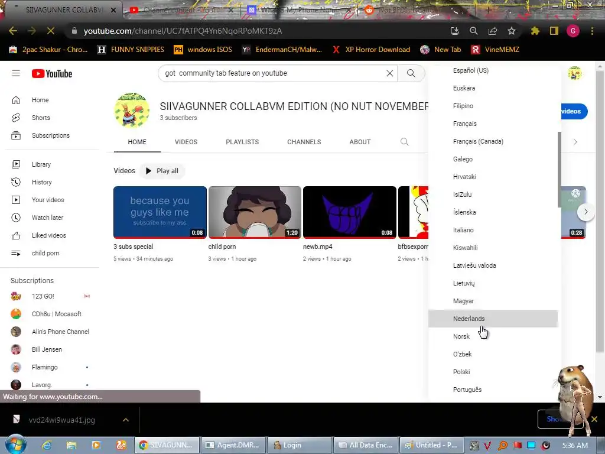605x454 pixels.
Task: Toggle the browser side panel icon
Action: (x=554, y=31)
